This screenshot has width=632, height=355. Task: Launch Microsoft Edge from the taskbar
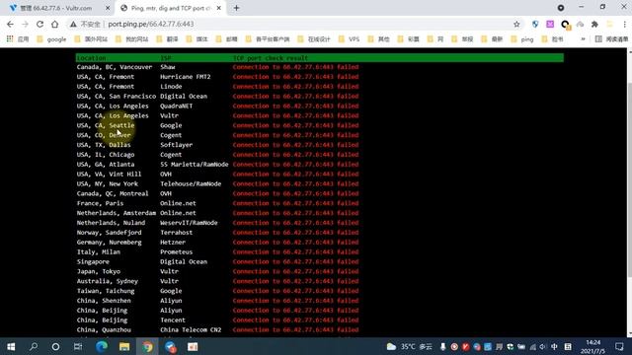102,346
